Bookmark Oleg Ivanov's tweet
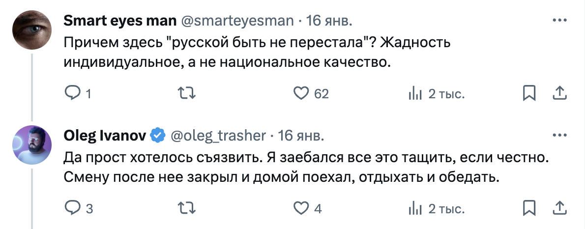 click(x=529, y=208)
